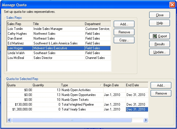Image resolution: width=177 pixels, height=129 pixels.
Task: Remove selected sales rep using Remove beside the Sales Reps list
Action: (x=124, y=32)
